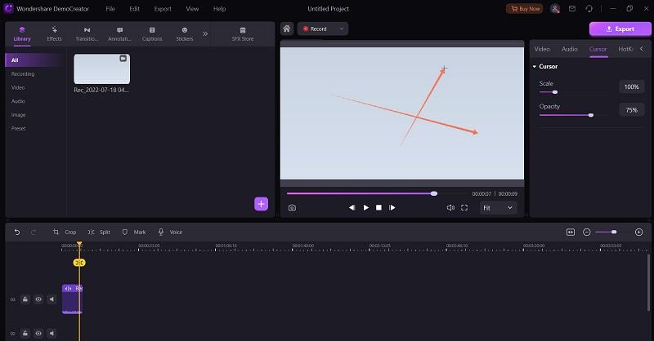The height and width of the screenshot is (341, 654).
Task: Open the Fit zoom dropdown
Action: click(498, 207)
